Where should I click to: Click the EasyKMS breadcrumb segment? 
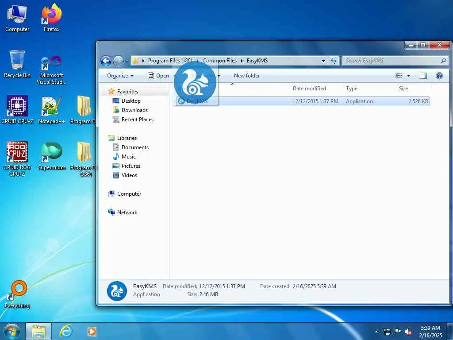[257, 61]
